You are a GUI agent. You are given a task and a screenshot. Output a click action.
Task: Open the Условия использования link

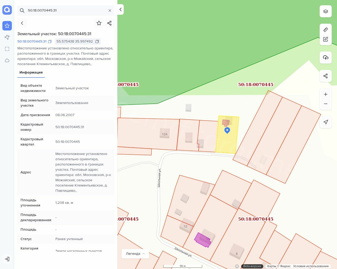(311, 266)
